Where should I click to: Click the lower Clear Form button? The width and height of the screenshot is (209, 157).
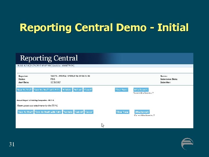click(x=122, y=112)
